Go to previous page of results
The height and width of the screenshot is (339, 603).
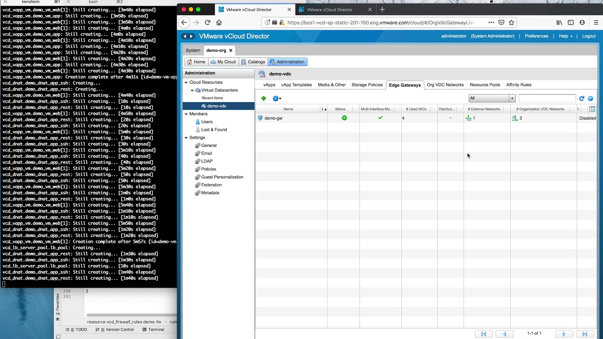505,334
